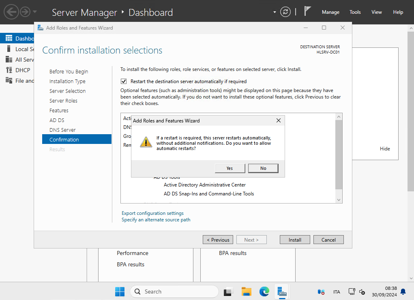This screenshot has width=414, height=300.
Task: Open the Manage menu
Action: click(x=330, y=12)
